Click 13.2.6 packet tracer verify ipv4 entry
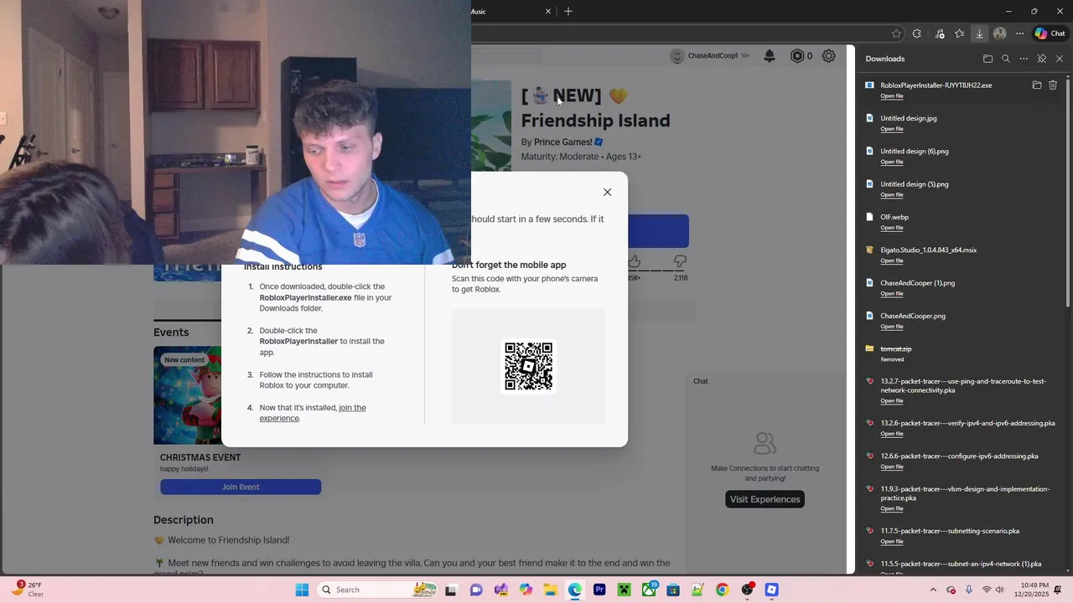 coord(962,428)
